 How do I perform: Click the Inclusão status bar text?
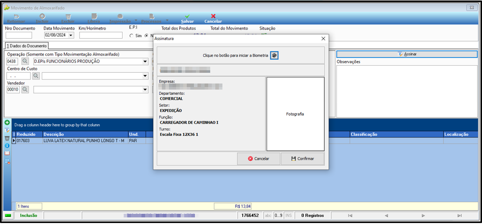[29, 215]
